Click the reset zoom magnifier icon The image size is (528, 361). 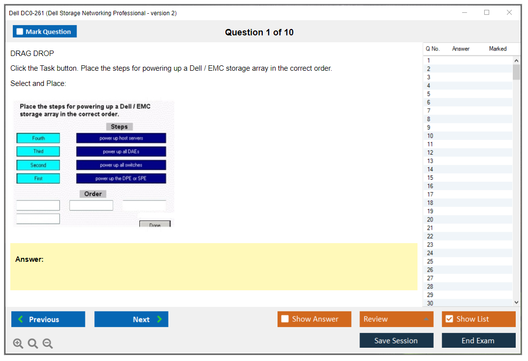point(33,344)
